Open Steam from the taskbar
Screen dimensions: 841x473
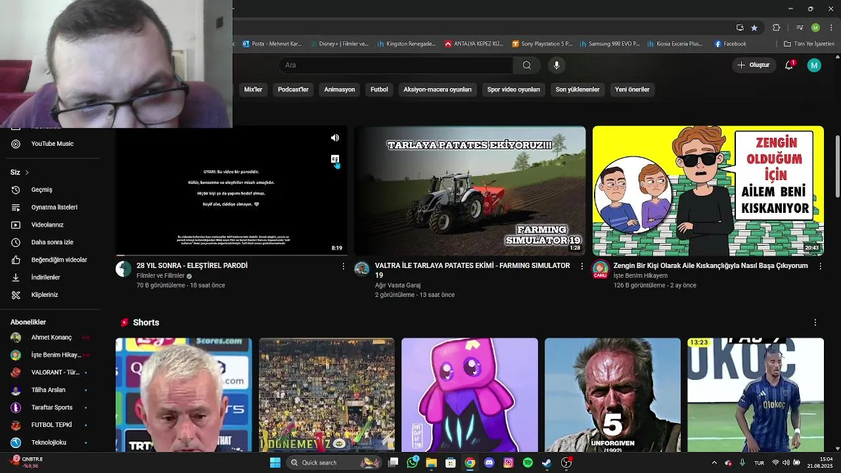click(547, 462)
